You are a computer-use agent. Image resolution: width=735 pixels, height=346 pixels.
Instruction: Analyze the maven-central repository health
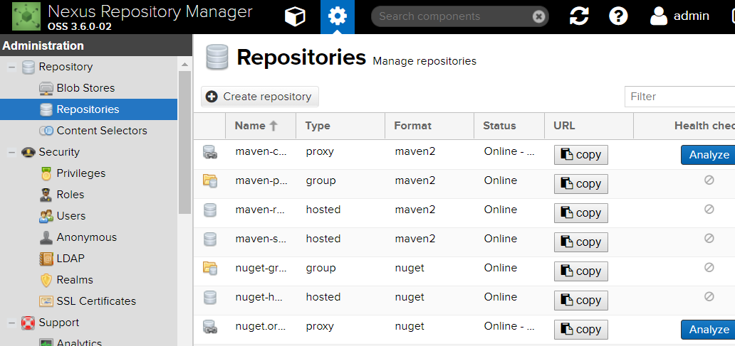708,154
